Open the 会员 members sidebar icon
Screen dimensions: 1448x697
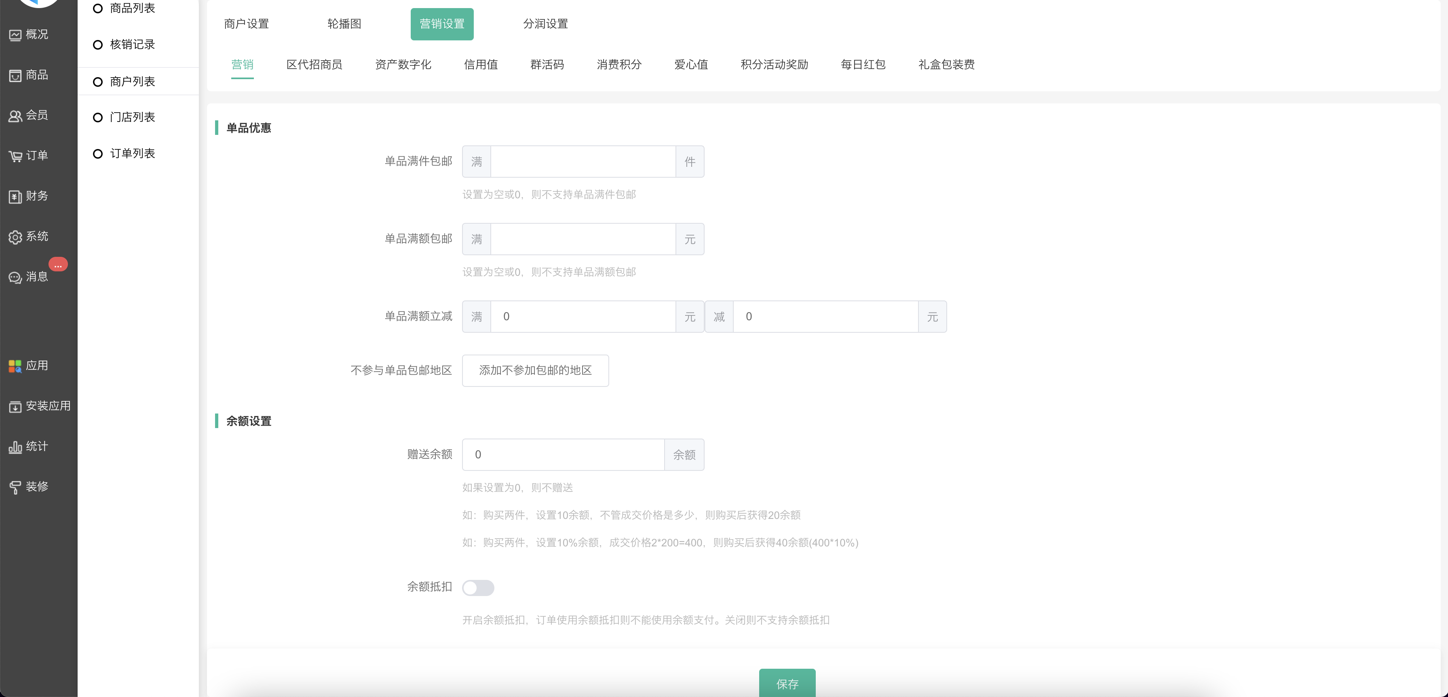(x=15, y=116)
